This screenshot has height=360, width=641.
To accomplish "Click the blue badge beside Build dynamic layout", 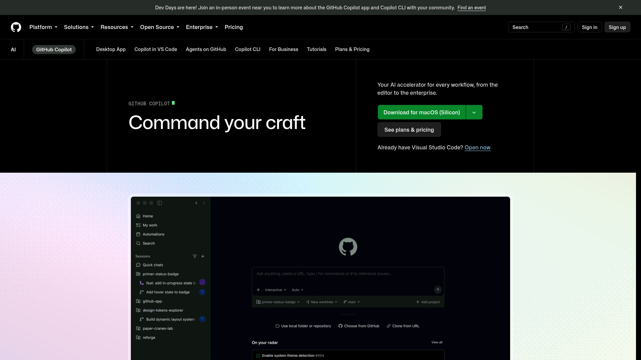I will [202, 319].
